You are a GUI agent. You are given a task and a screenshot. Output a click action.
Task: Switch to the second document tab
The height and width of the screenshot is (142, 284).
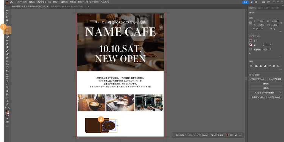pos(68,6)
